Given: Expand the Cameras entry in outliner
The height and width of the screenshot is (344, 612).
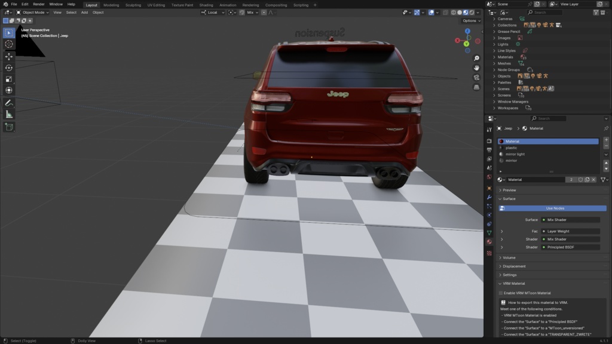Looking at the screenshot, I should 494,19.
